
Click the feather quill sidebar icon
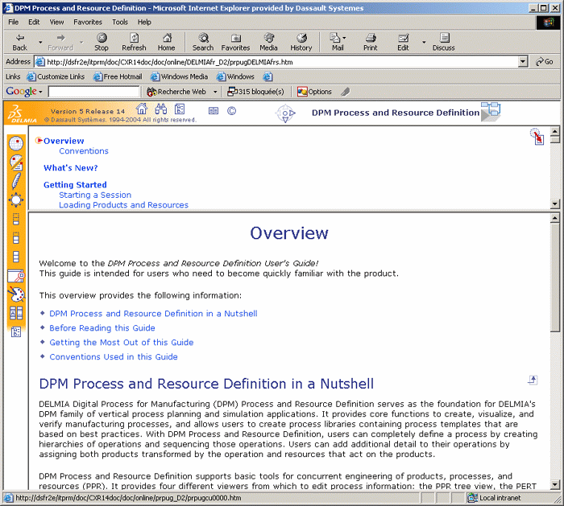(16, 181)
